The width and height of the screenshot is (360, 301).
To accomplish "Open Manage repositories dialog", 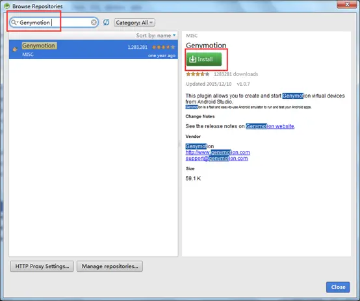I will [110, 267].
